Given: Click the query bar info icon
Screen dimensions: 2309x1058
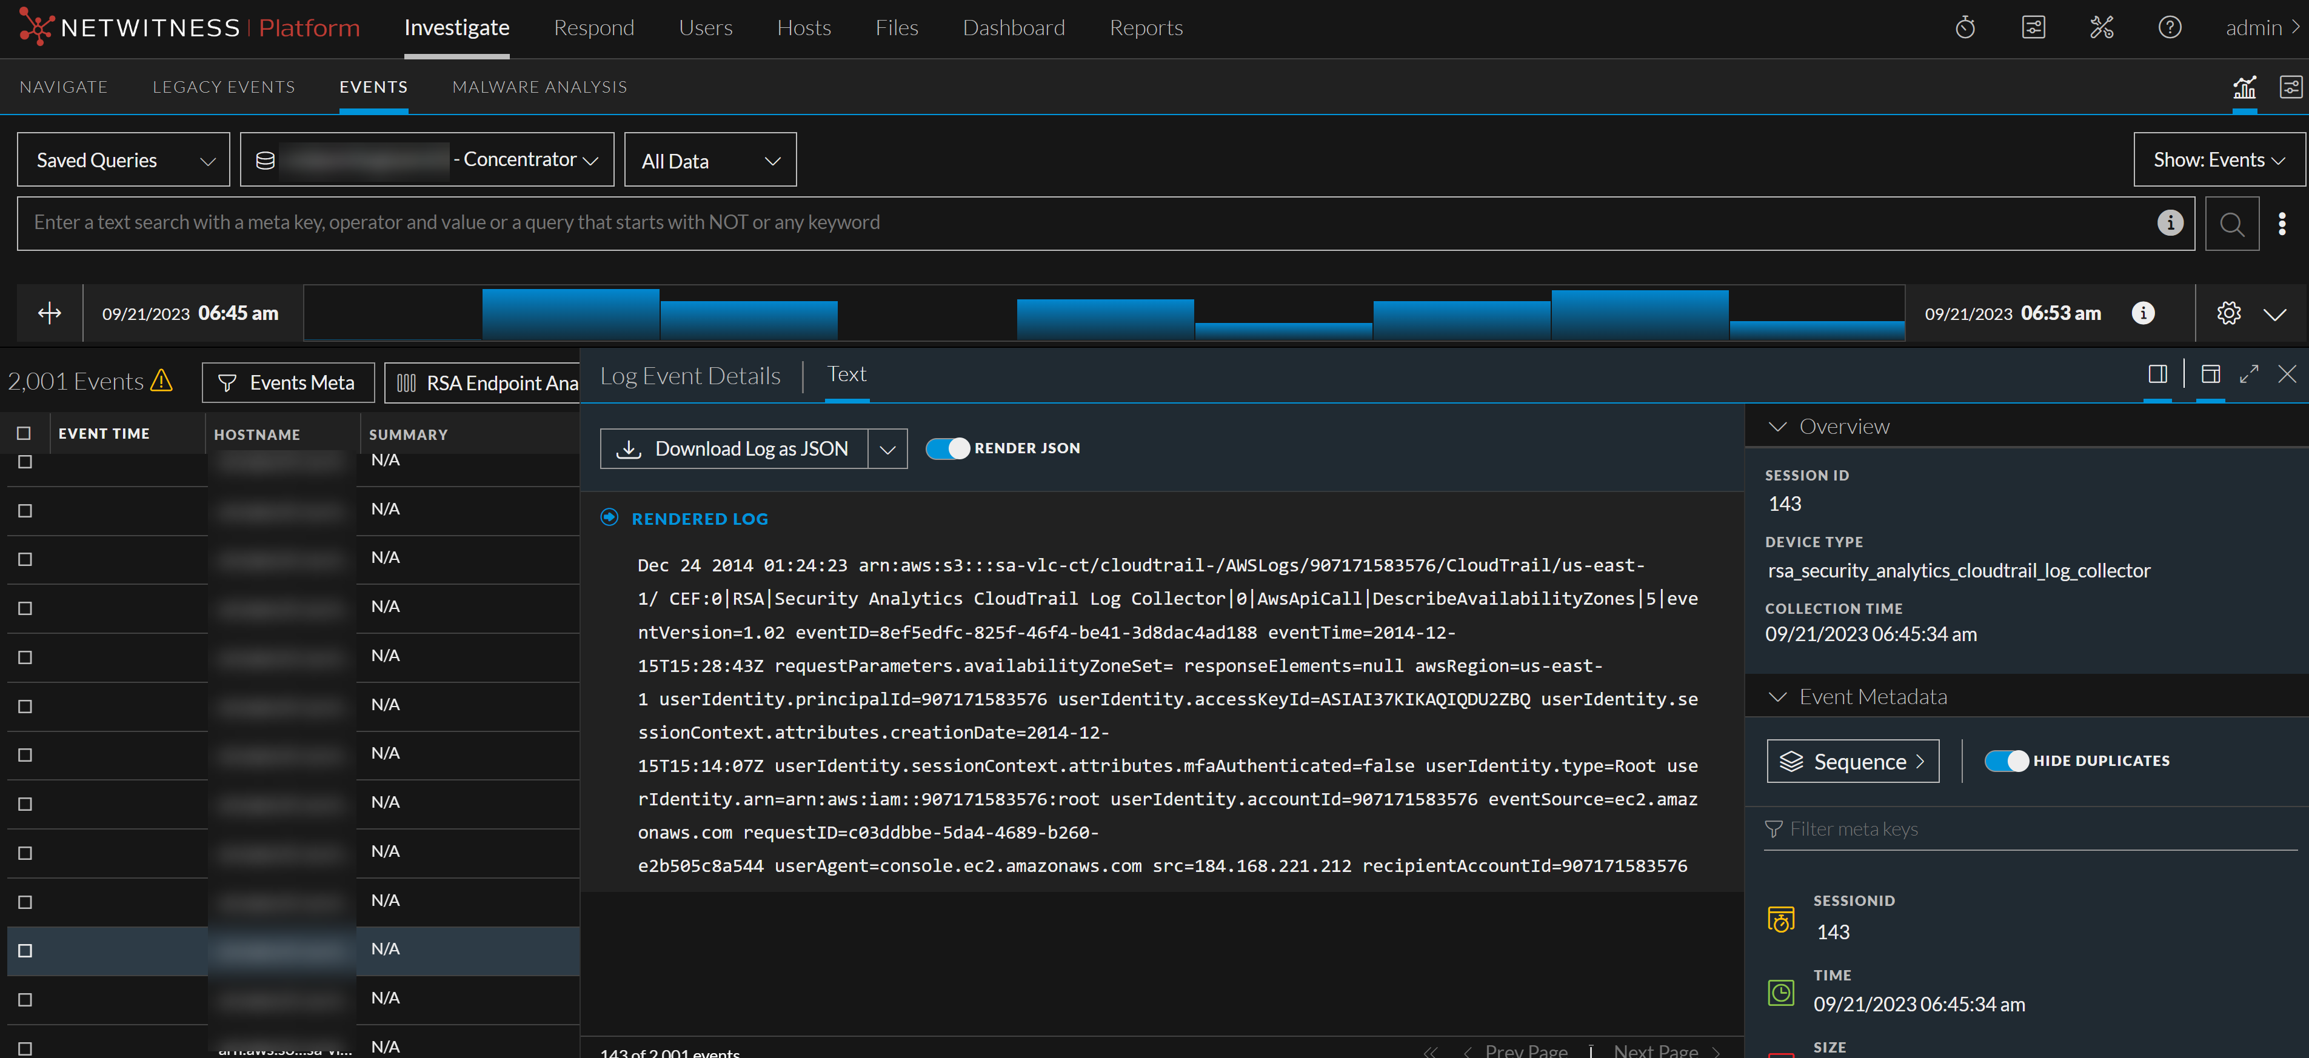Looking at the screenshot, I should [x=2169, y=222].
